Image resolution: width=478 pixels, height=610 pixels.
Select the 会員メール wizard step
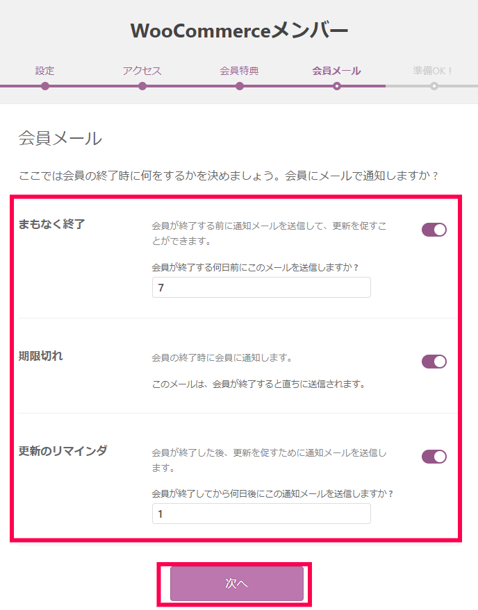pyautogui.click(x=336, y=71)
